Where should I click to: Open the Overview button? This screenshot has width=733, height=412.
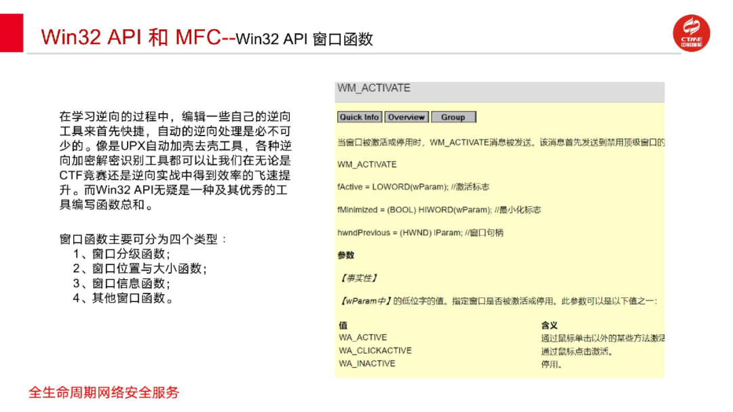(407, 117)
